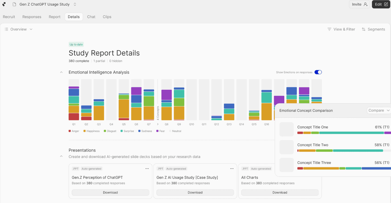Click the app logo icon
The width and height of the screenshot is (391, 203).
(4, 4)
